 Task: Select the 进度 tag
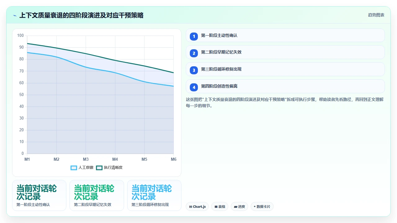[239, 207]
